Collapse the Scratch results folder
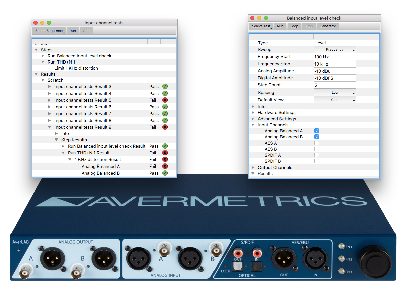Viewport: 406px width, 304px height. [x=43, y=80]
